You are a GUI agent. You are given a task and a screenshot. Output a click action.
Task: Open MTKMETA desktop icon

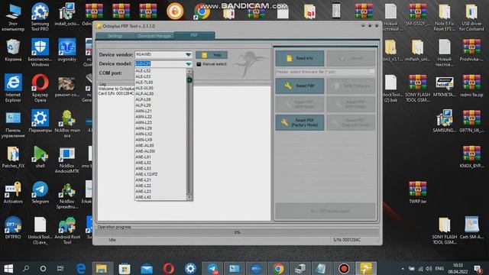click(445, 86)
